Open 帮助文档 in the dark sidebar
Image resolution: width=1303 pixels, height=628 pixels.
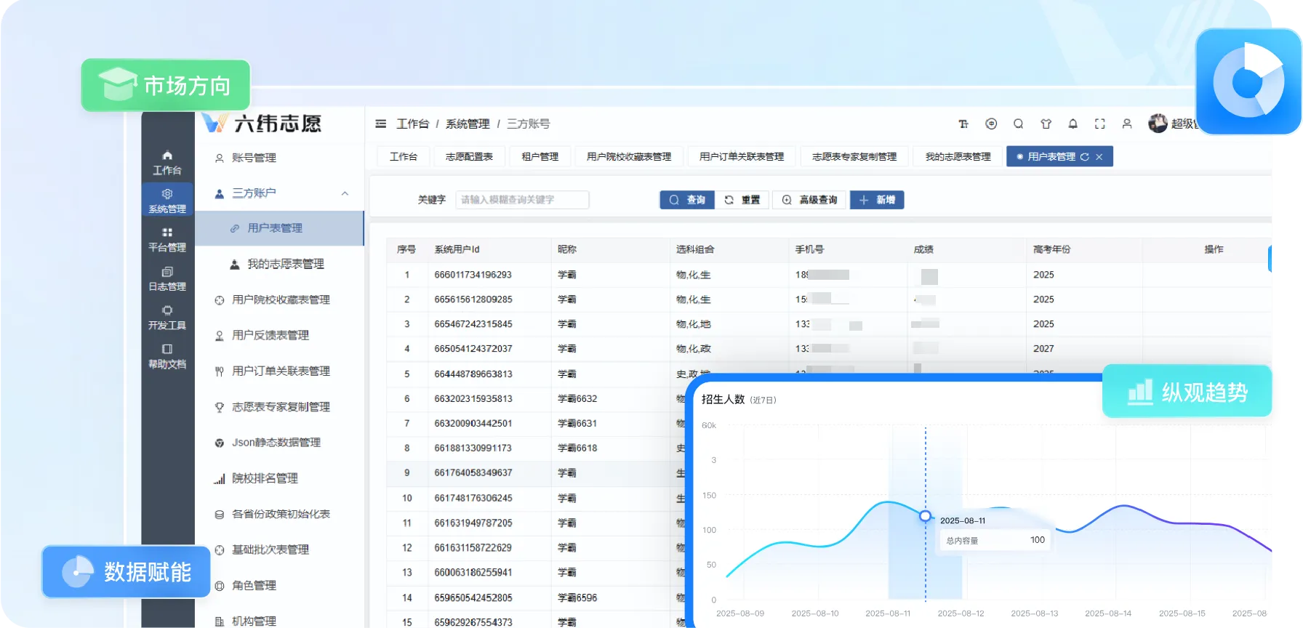[x=167, y=356]
